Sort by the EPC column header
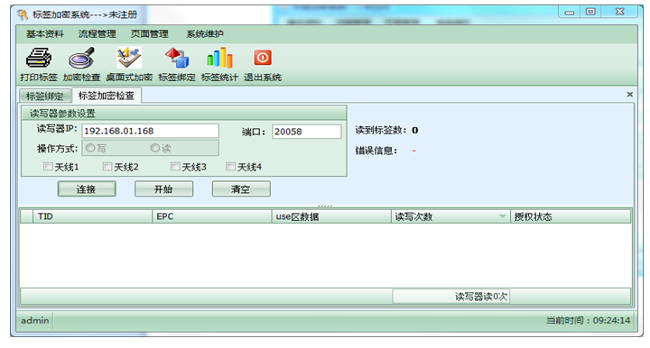The image size is (650, 348). pyautogui.click(x=212, y=216)
